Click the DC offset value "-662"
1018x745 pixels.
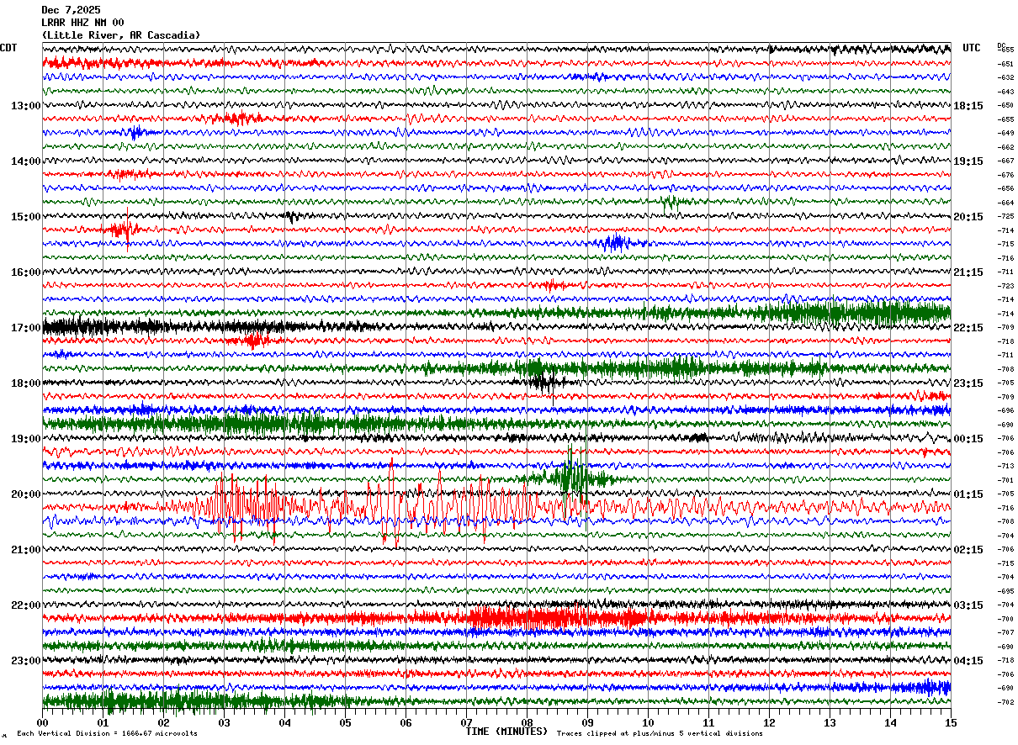click(x=1005, y=147)
